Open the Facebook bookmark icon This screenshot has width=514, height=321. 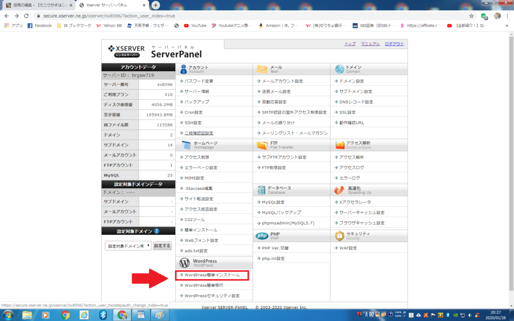(30, 26)
